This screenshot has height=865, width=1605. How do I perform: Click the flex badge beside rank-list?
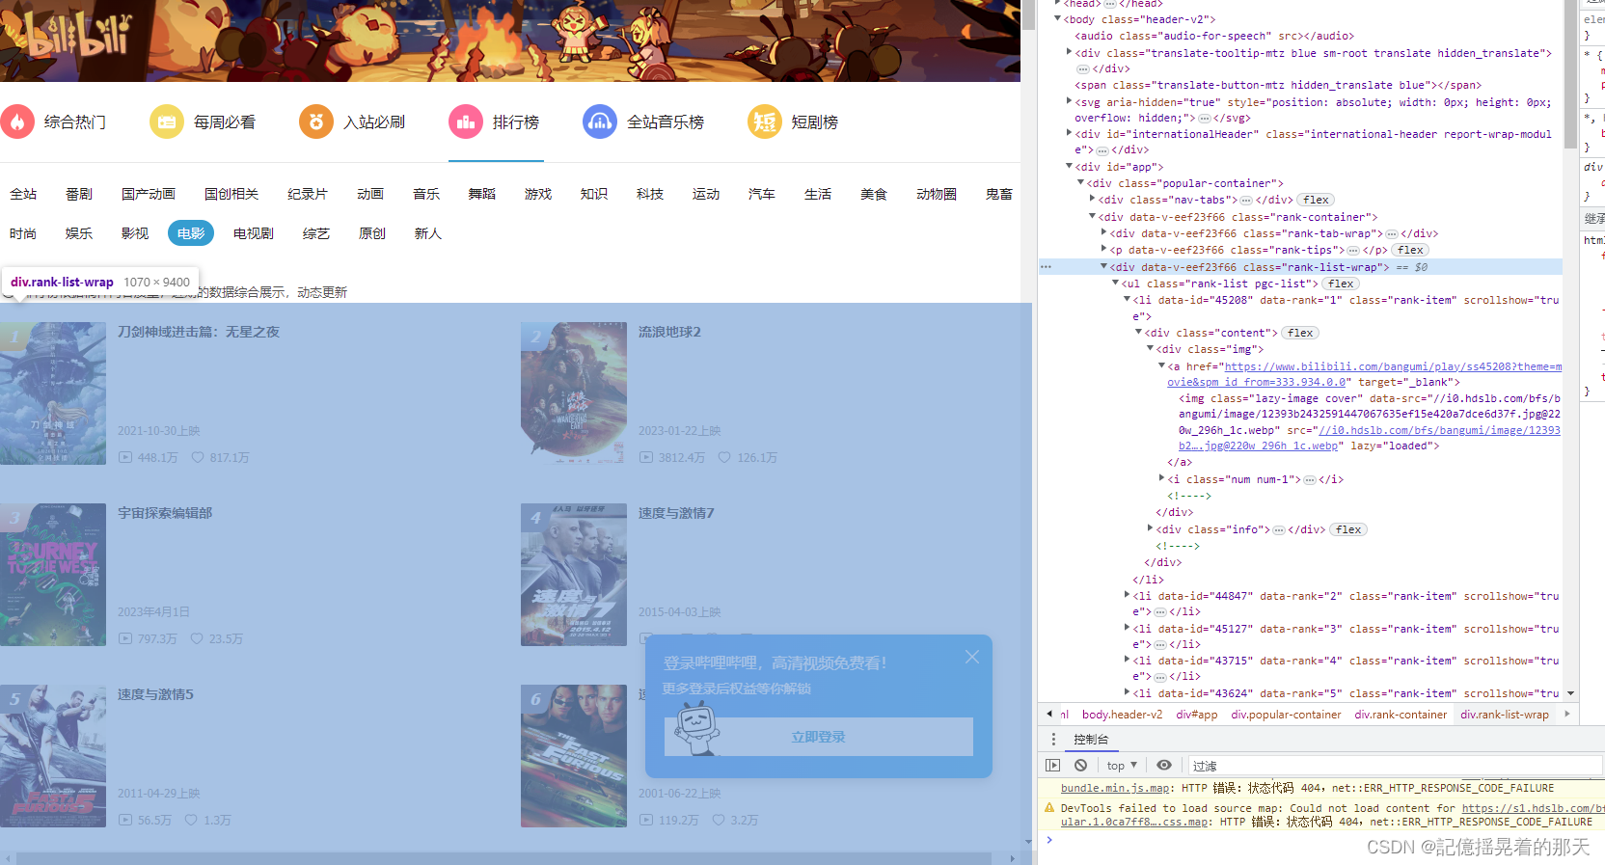pos(1341,284)
